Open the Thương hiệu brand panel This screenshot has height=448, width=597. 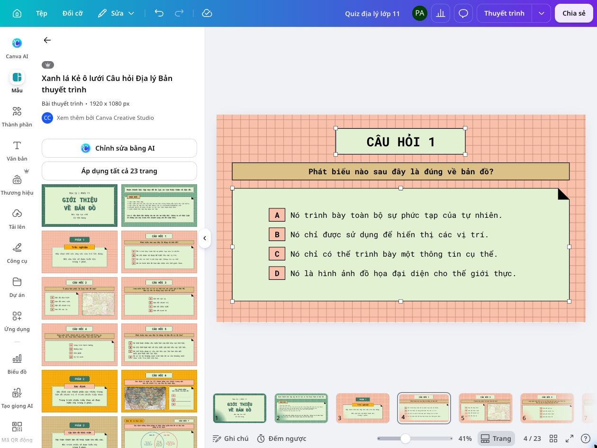click(x=17, y=185)
